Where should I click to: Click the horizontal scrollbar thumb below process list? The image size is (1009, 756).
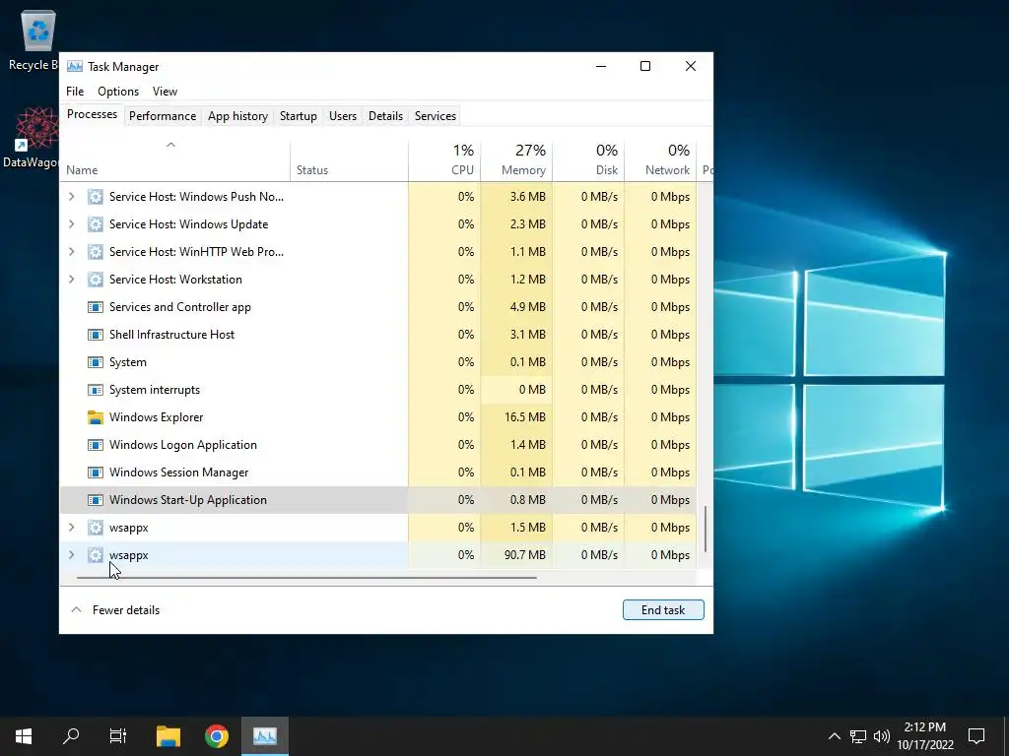tap(306, 578)
